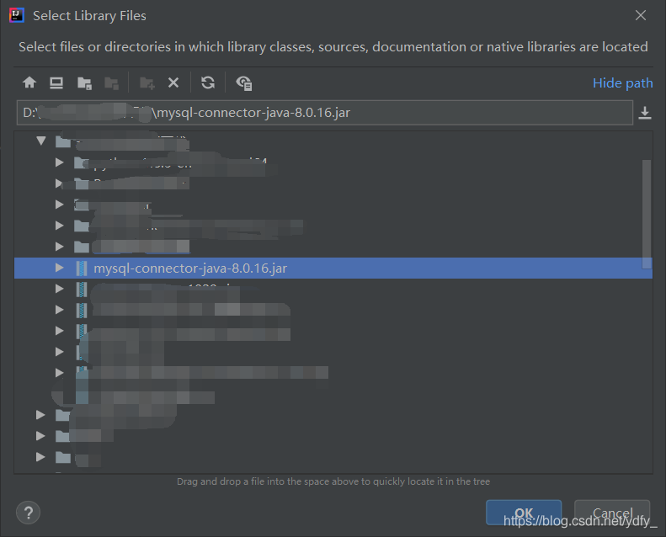Click the New Folder toolbar icon
Viewport: 666px width, 537px height.
tap(147, 82)
